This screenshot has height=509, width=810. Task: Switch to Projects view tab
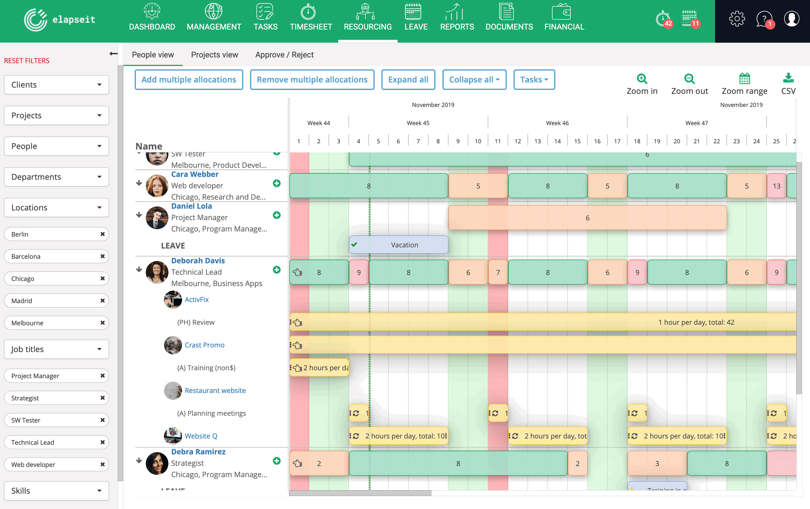[x=214, y=55]
